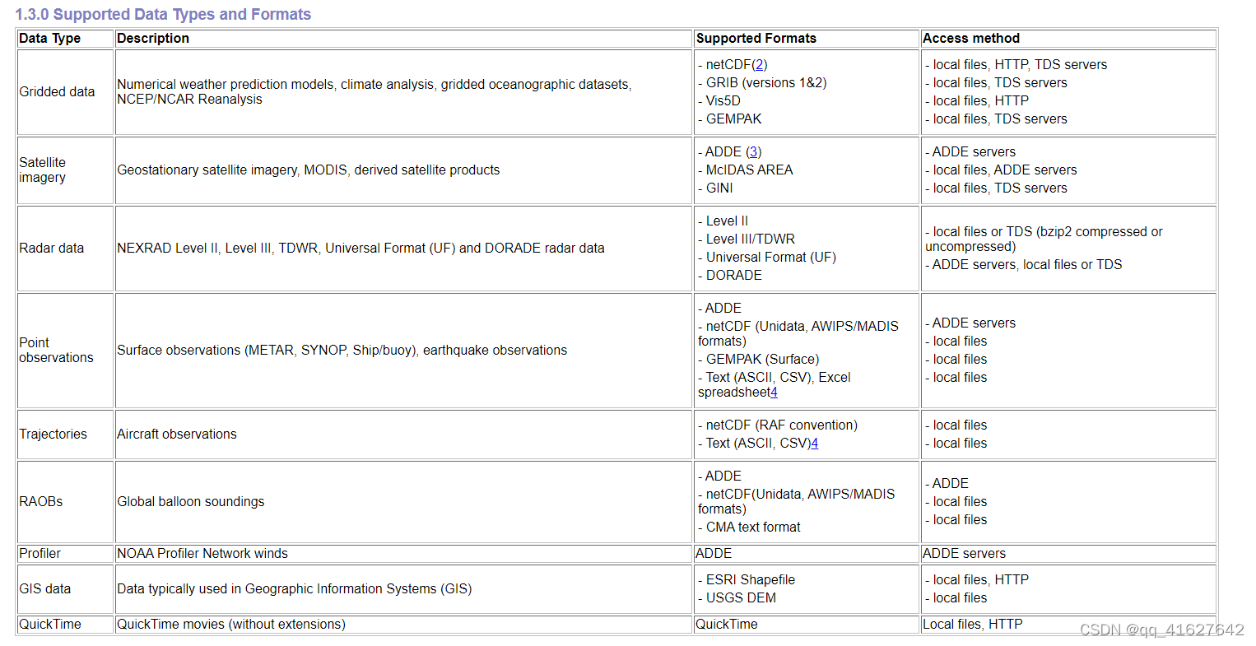This screenshot has width=1256, height=646.
Task: Click '- netCDF (RAF convention)' format entry
Action: tap(778, 425)
